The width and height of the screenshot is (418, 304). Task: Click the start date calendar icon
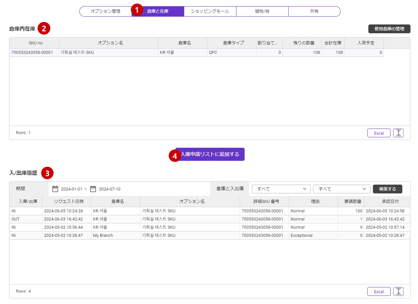pos(55,189)
